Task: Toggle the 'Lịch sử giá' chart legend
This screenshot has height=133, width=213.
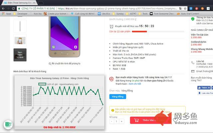Action: coord(42,84)
